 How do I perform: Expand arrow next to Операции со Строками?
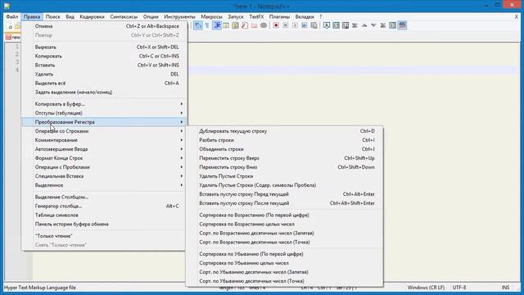[182, 131]
